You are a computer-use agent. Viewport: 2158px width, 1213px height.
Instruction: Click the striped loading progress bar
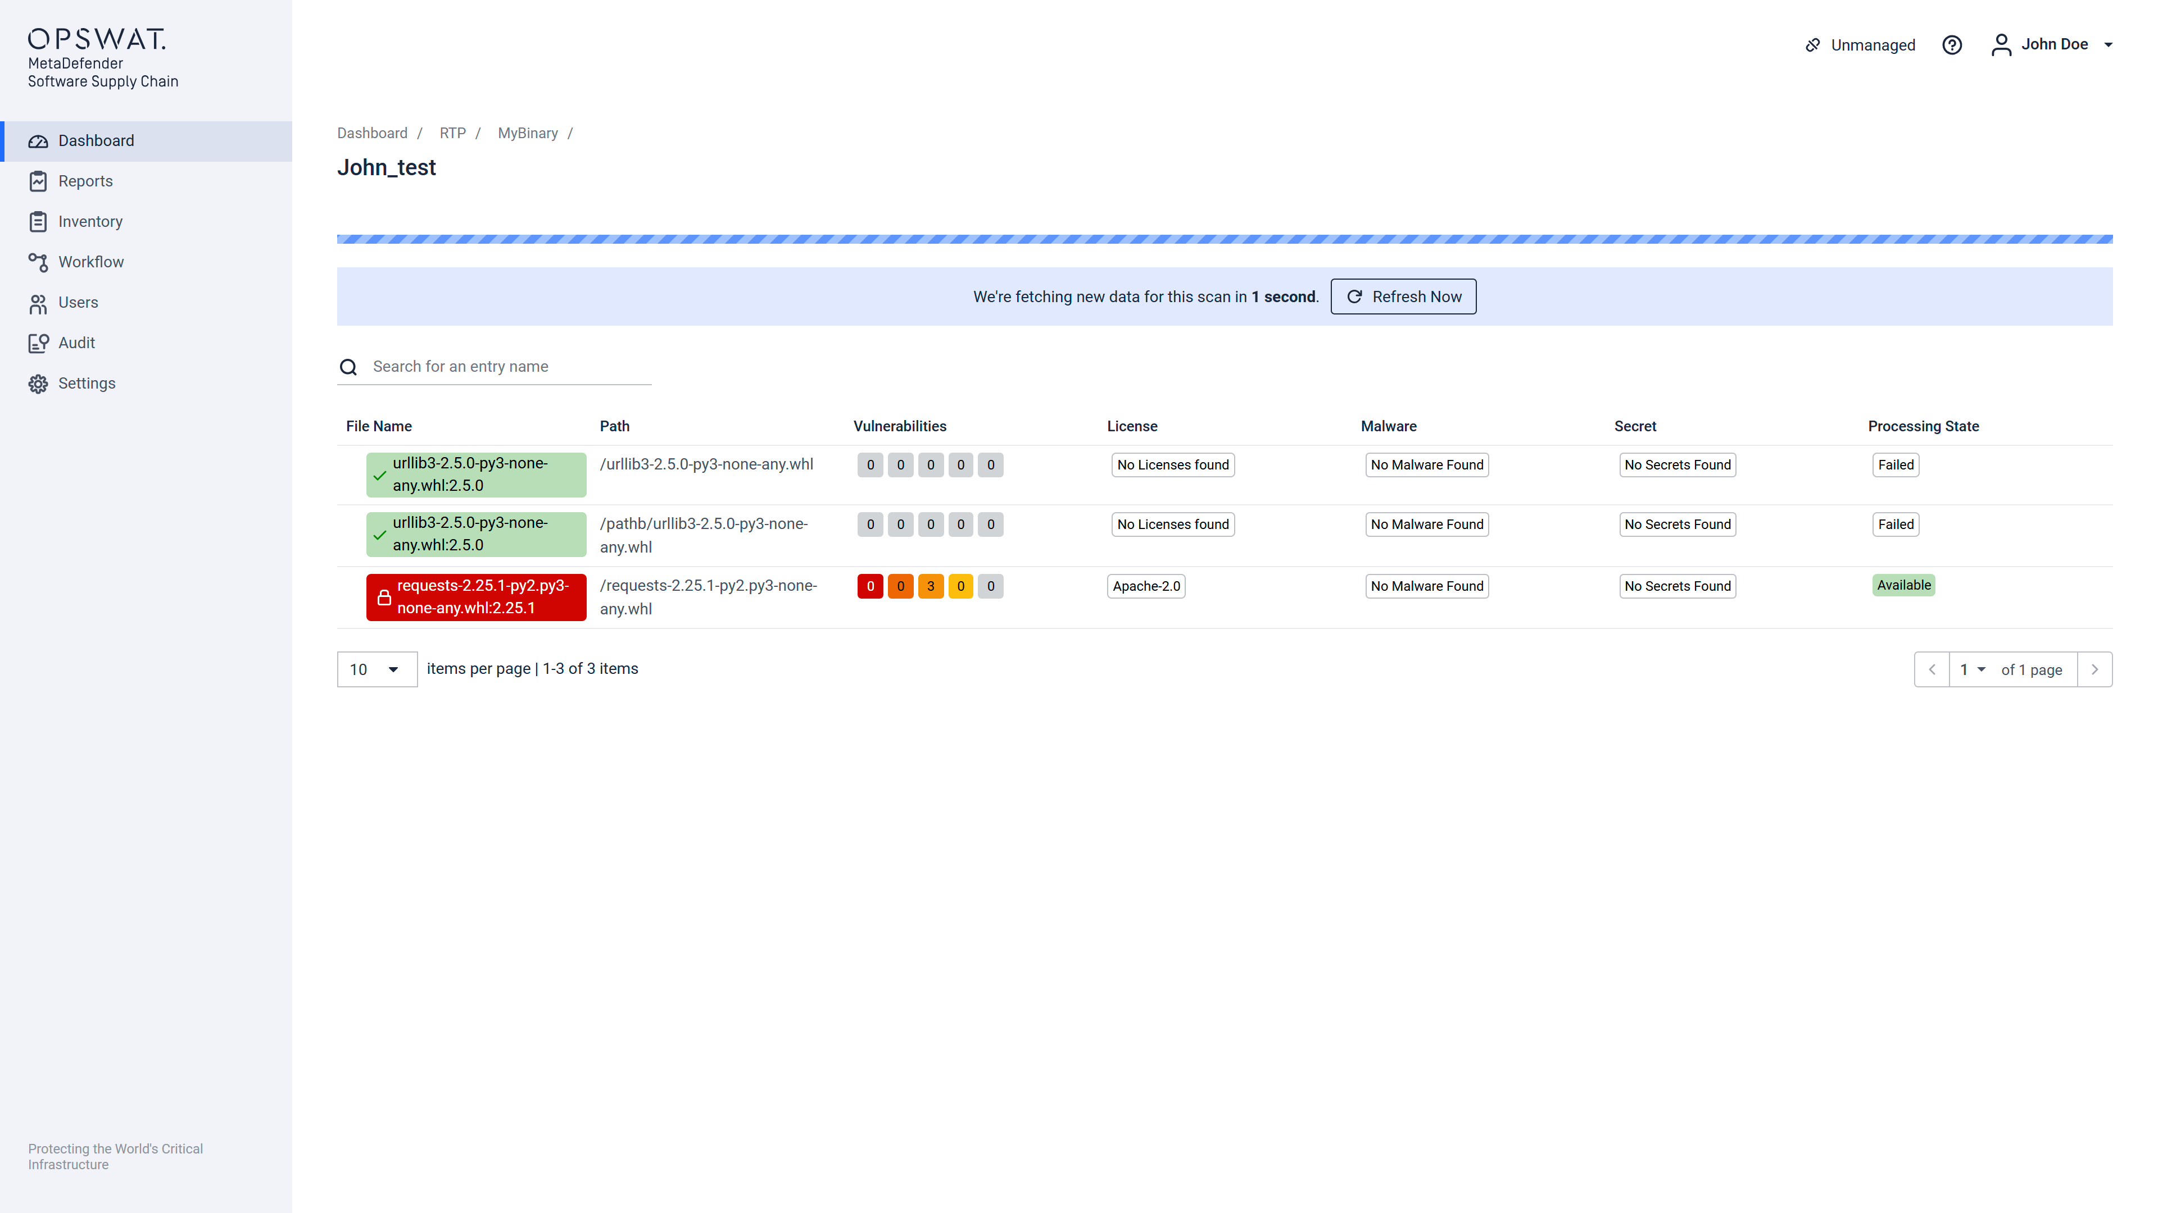click(1225, 239)
